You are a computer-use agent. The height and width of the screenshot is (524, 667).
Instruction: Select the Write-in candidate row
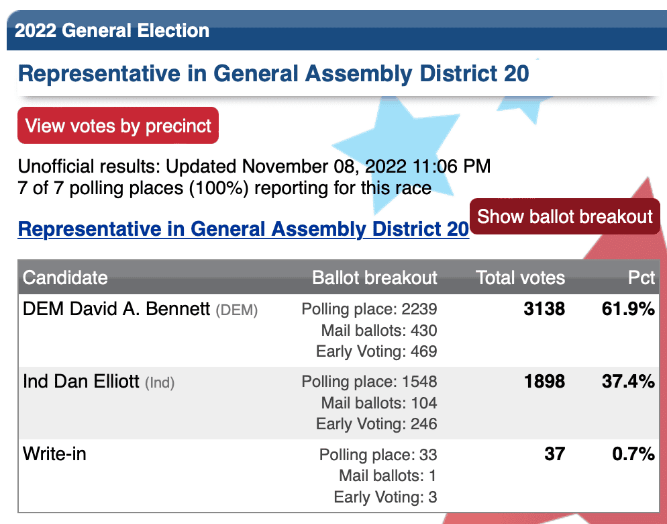pyautogui.click(x=339, y=476)
